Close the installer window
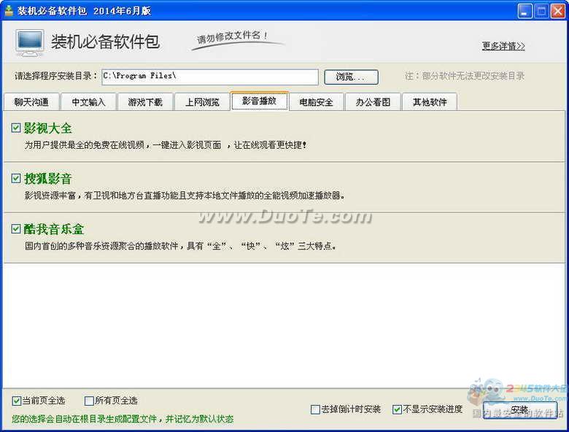 (x=558, y=11)
